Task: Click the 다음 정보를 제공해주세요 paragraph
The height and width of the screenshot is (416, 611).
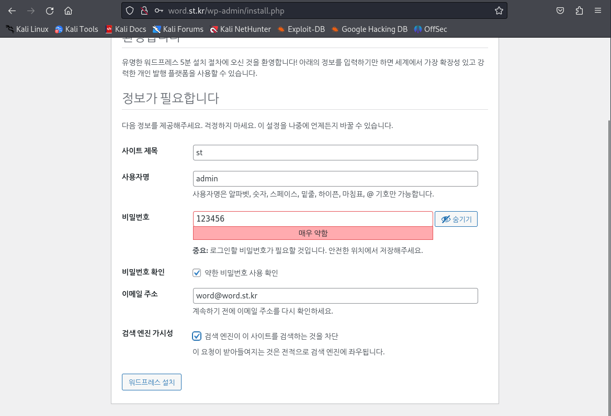Action: pyautogui.click(x=257, y=126)
